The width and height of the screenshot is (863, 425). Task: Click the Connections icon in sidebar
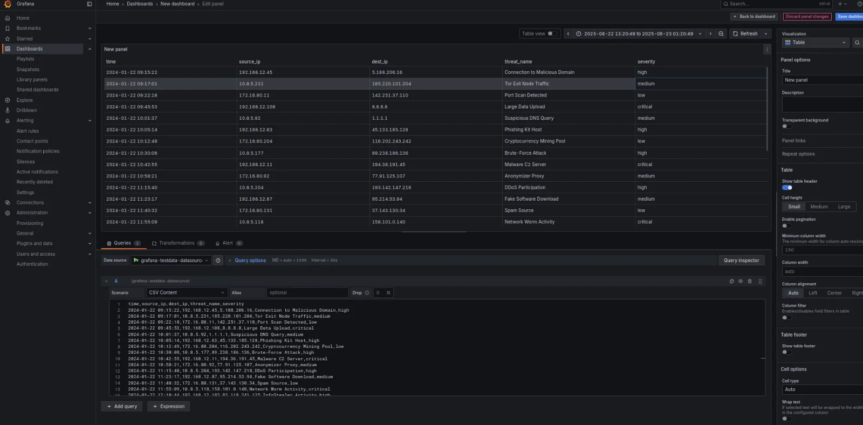(x=8, y=203)
